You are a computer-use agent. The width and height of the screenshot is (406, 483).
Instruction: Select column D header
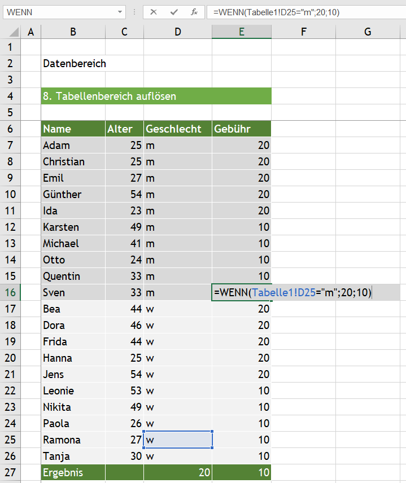click(x=178, y=32)
